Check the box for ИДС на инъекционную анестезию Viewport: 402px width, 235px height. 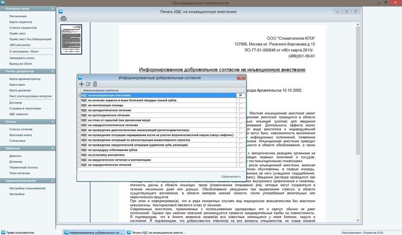pos(240,95)
